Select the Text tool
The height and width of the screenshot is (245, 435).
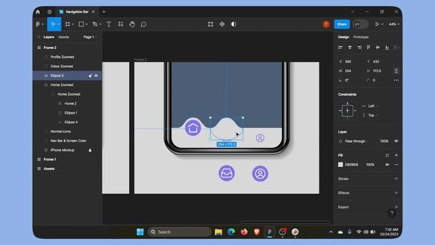109,24
